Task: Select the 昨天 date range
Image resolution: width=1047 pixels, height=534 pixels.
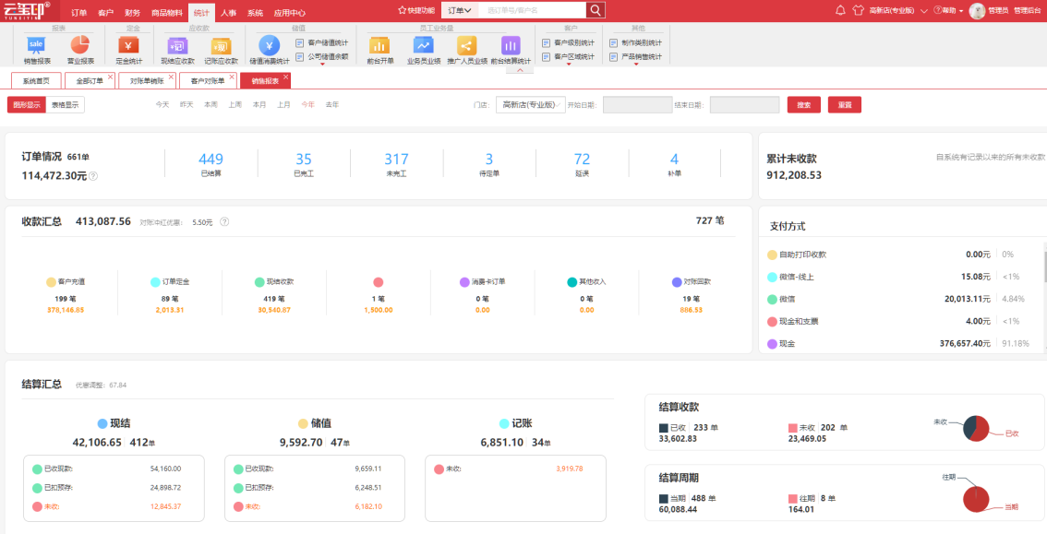Action: pyautogui.click(x=187, y=104)
